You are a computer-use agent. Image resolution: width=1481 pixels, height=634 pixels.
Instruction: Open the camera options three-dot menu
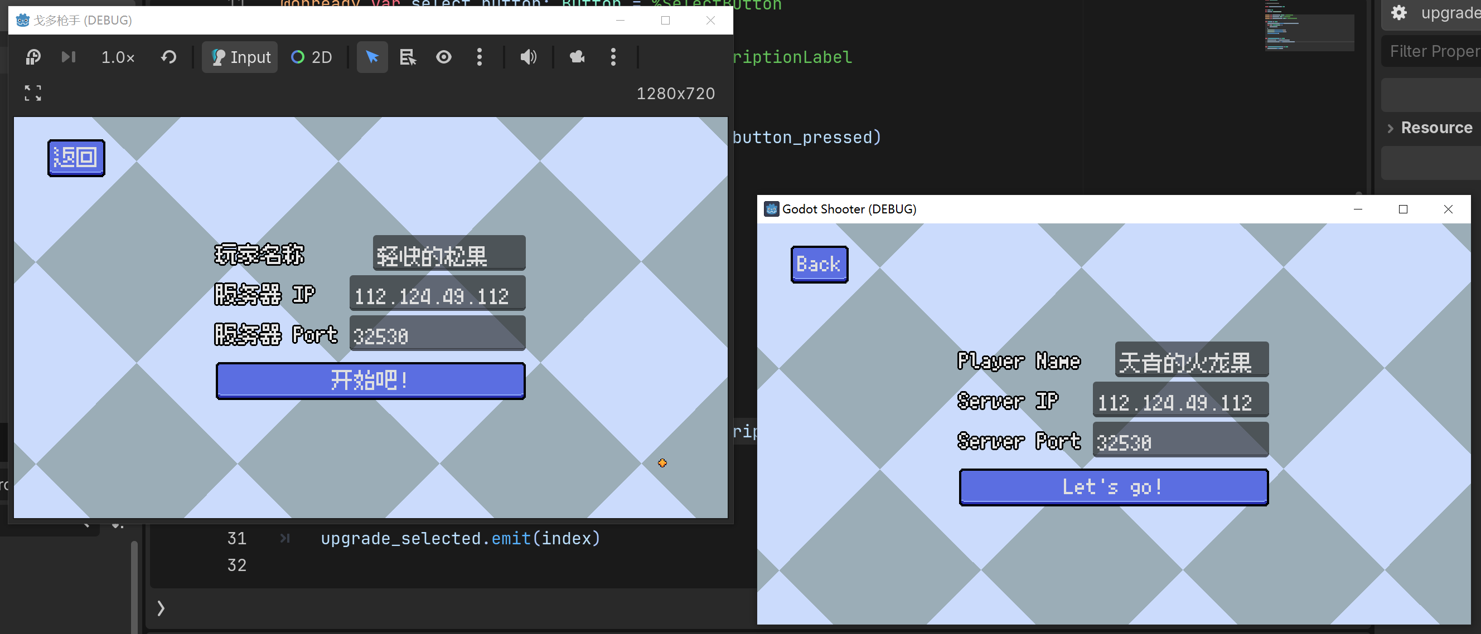[613, 57]
